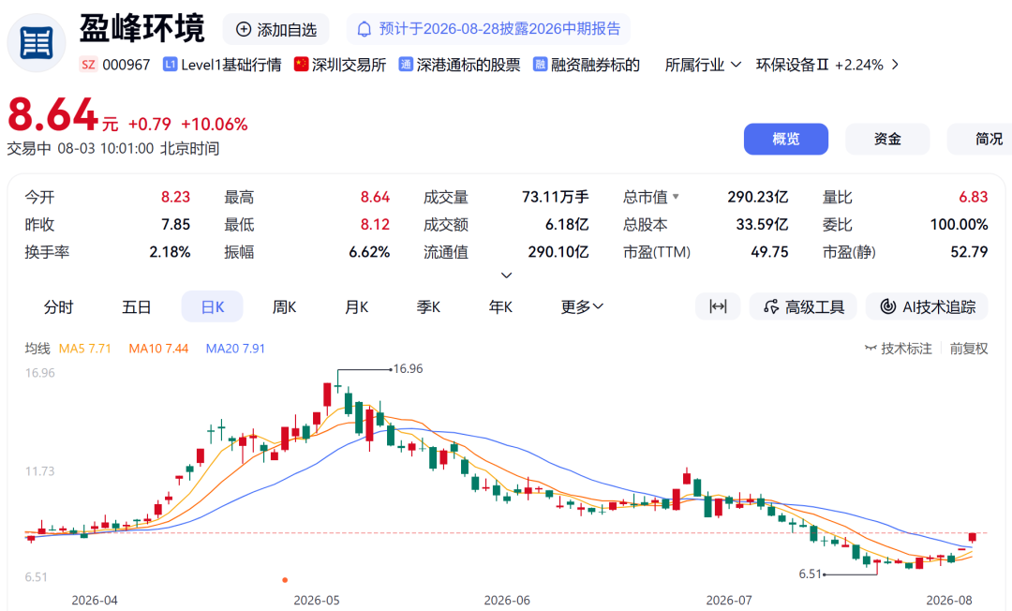Image resolution: width=1012 pixels, height=611 pixels.
Task: Add stock via 添加自选 button
Action: tap(276, 30)
